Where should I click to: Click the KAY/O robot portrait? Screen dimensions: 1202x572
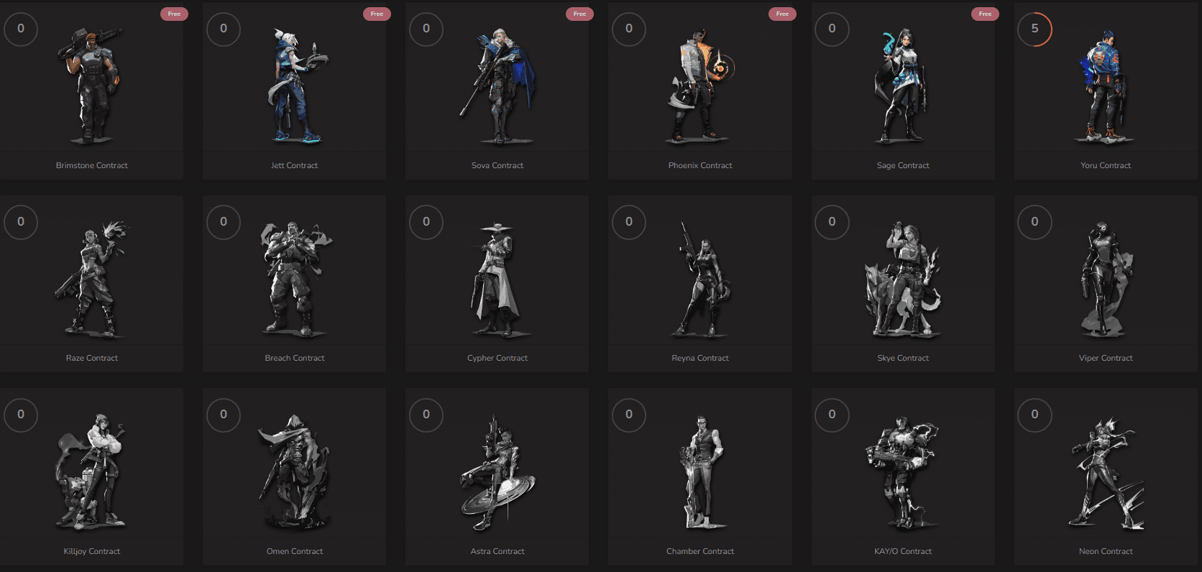[903, 473]
